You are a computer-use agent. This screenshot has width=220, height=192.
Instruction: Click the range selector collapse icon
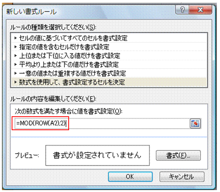196,123
